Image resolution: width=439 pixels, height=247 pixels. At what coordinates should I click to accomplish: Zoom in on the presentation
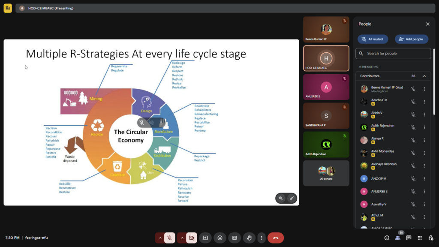coord(281,198)
